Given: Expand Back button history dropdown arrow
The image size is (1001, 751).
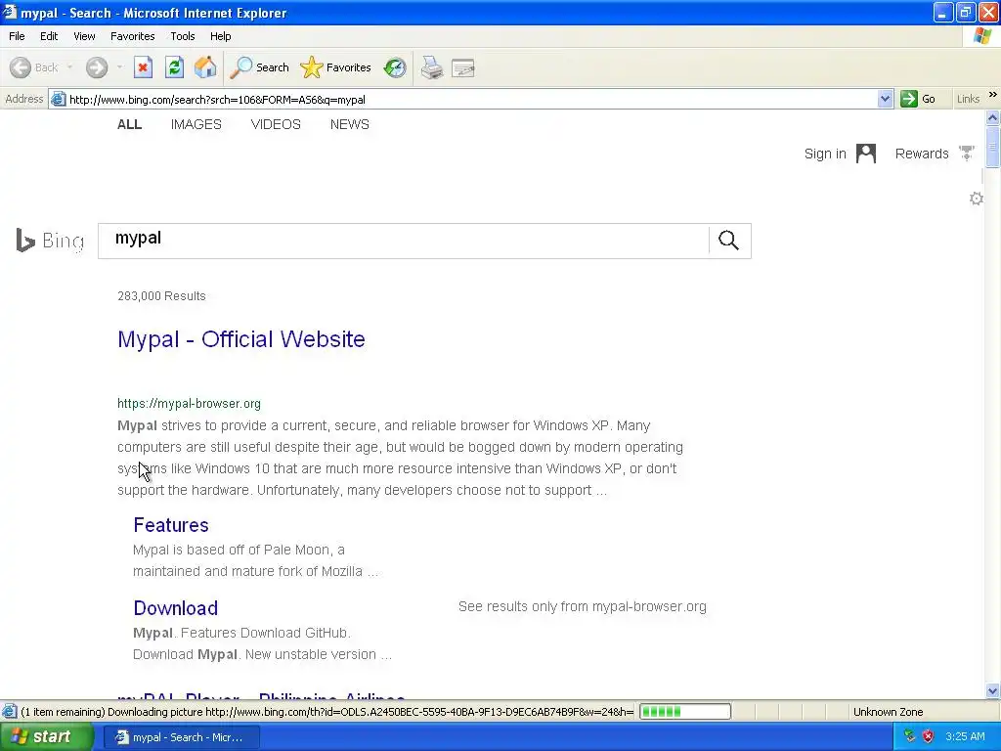Looking at the screenshot, I should pos(69,67).
